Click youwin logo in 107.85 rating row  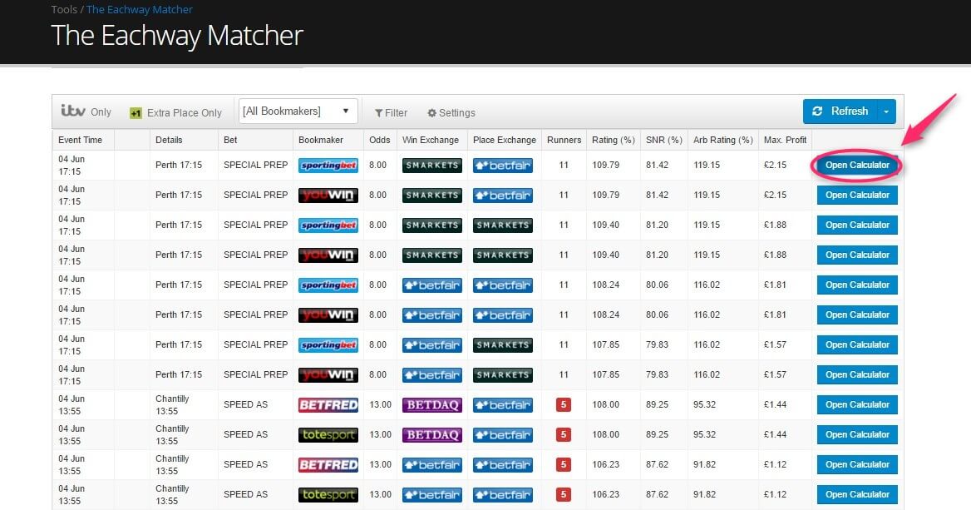328,375
